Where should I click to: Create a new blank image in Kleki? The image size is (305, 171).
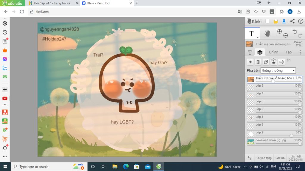pos(267,21)
